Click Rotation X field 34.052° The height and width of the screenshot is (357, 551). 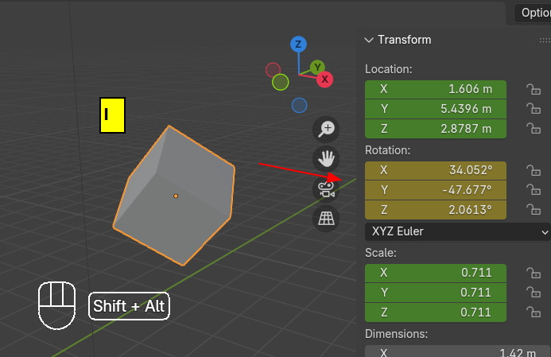pos(436,170)
